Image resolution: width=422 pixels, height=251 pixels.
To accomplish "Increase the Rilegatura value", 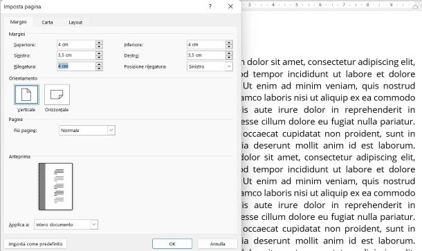I will [99, 64].
